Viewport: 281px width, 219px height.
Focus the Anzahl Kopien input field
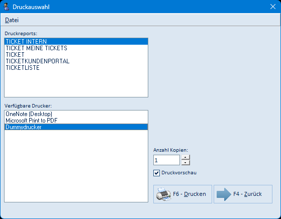tap(166, 160)
